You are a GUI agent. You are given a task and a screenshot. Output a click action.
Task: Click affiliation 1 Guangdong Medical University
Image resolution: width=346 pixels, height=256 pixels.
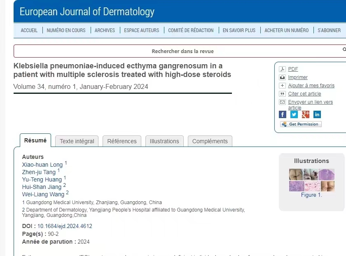coord(92,202)
